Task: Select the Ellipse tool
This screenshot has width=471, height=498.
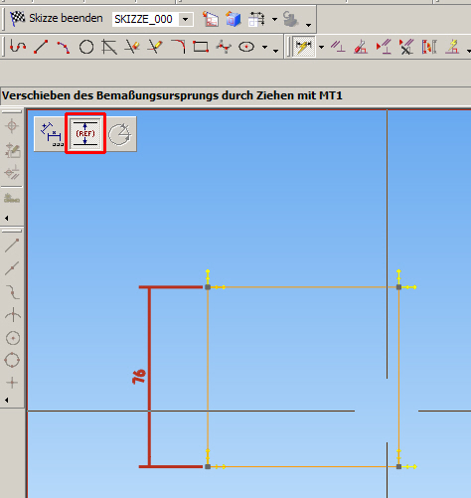Action: [x=246, y=47]
